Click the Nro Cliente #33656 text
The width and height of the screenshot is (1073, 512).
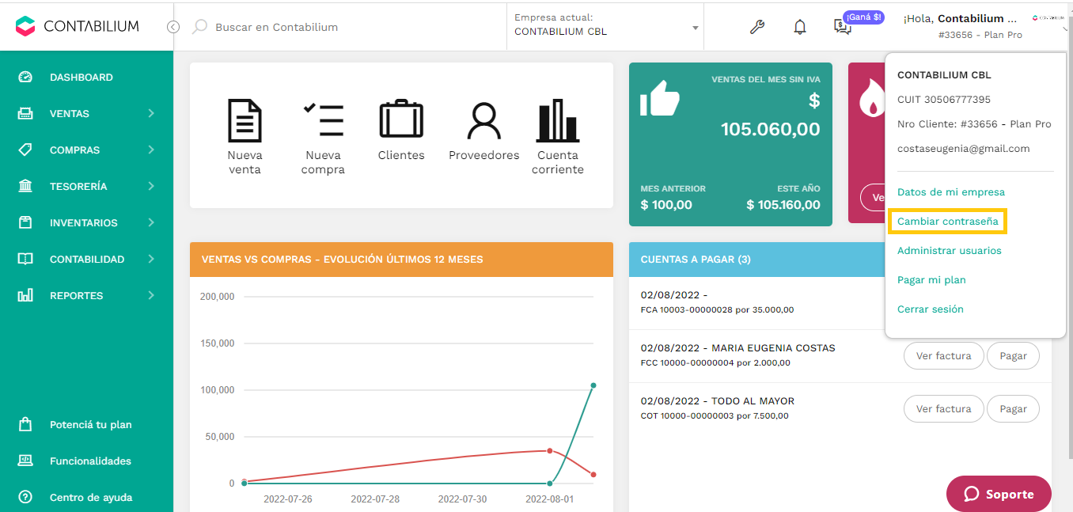[974, 124]
